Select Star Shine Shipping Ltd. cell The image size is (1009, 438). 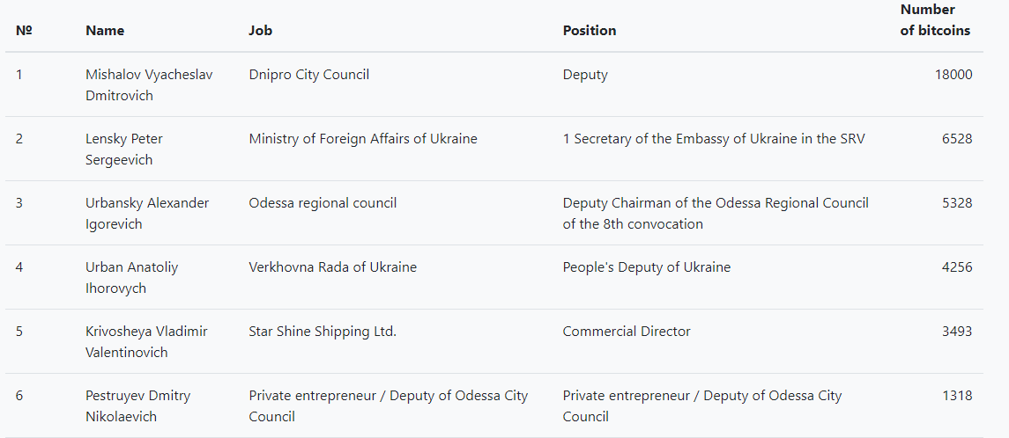click(x=323, y=332)
